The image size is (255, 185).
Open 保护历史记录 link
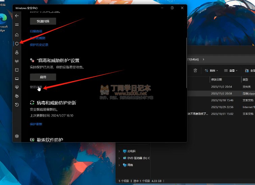coord(39,45)
